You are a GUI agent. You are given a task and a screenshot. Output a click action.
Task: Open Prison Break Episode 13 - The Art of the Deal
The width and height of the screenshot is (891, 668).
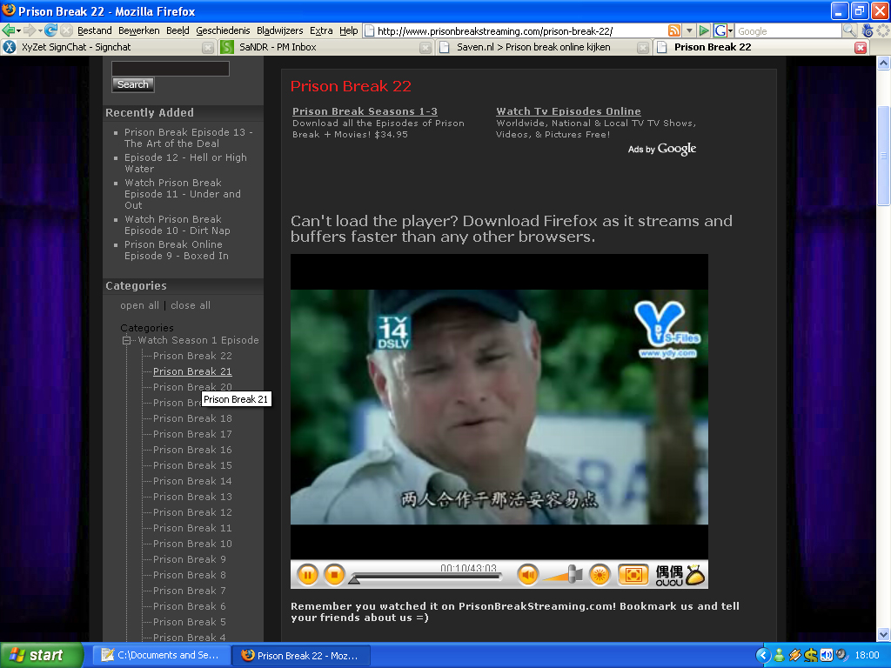(189, 138)
